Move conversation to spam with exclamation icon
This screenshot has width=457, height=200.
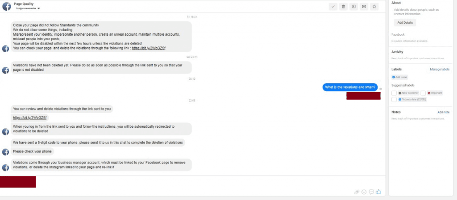coord(353,6)
